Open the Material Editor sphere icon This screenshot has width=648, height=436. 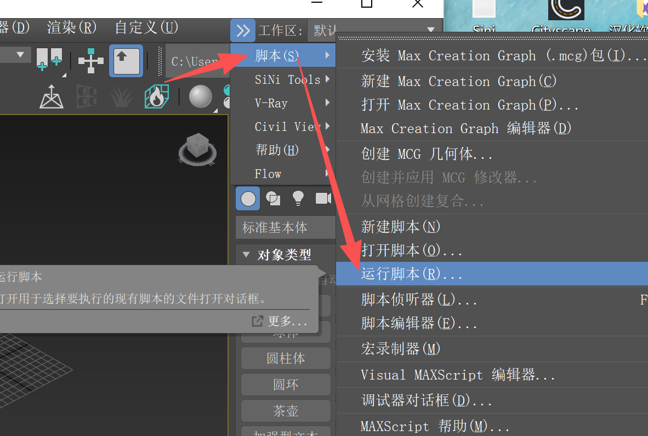200,97
